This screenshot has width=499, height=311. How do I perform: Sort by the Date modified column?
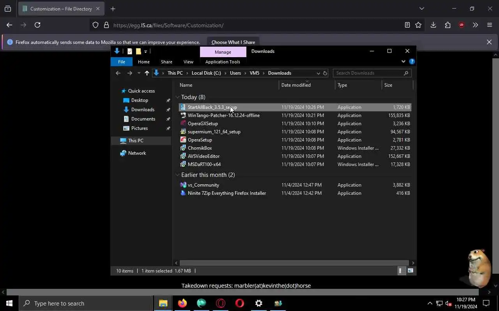[x=307, y=85]
